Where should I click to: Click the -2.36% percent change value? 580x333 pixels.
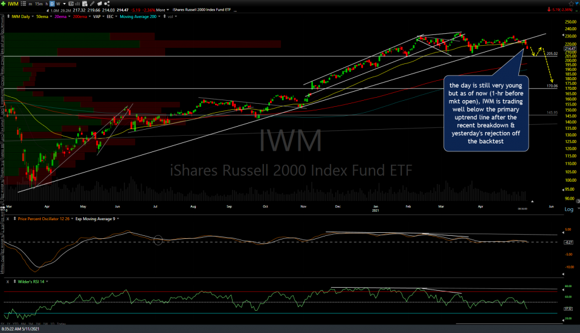point(149,10)
